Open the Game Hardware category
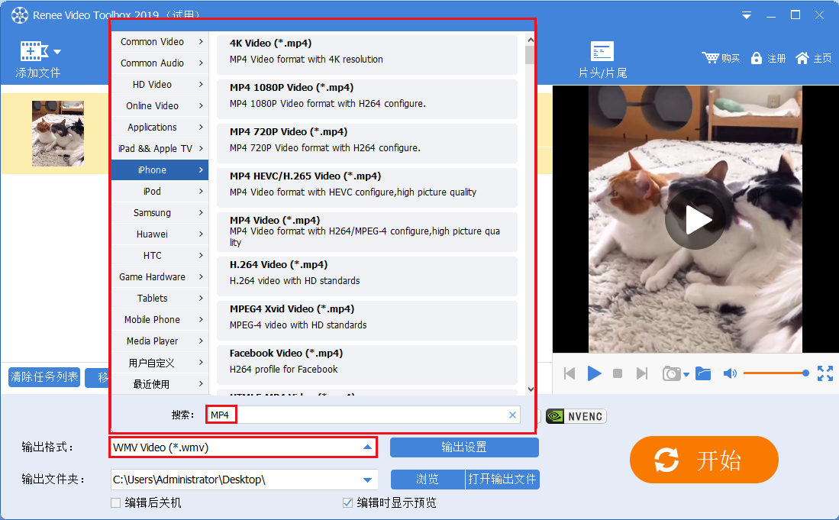 [160, 277]
